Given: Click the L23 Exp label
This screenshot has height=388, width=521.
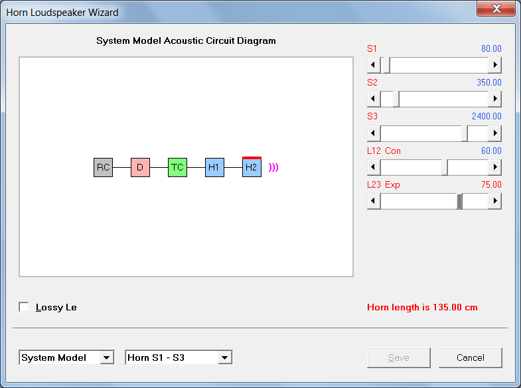Looking at the screenshot, I should point(384,184).
